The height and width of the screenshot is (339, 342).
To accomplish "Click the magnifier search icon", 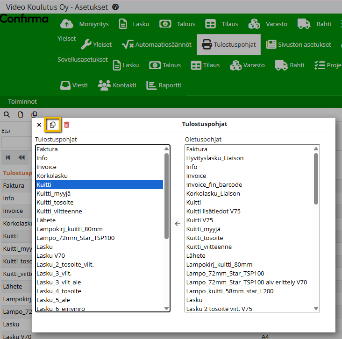I will 7,114.
